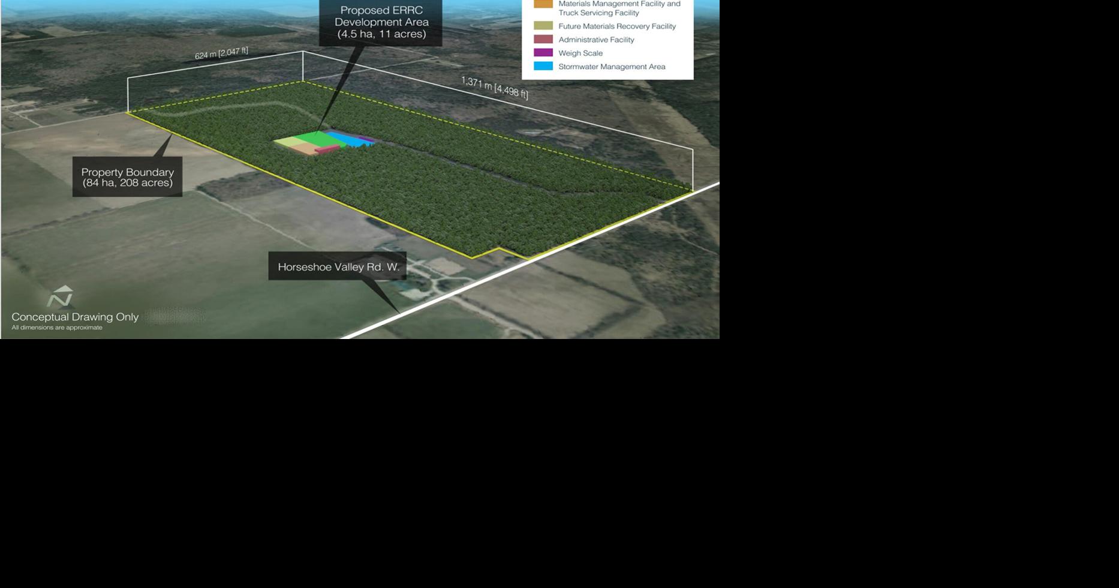Expand the Property Boundary label box
Screen dimensions: 1119x588
coord(128,178)
